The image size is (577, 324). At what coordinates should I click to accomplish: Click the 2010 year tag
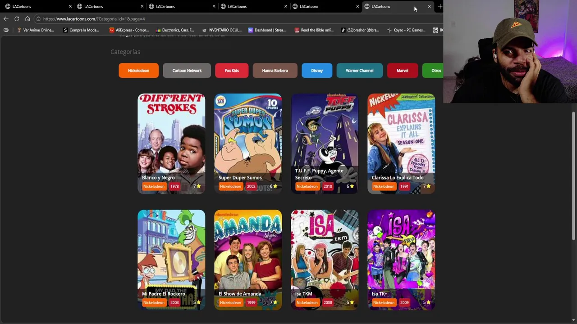click(x=328, y=186)
